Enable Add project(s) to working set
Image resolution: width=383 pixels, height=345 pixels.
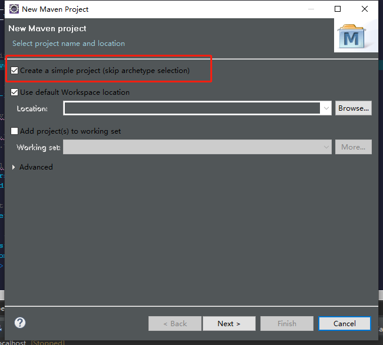click(14, 131)
